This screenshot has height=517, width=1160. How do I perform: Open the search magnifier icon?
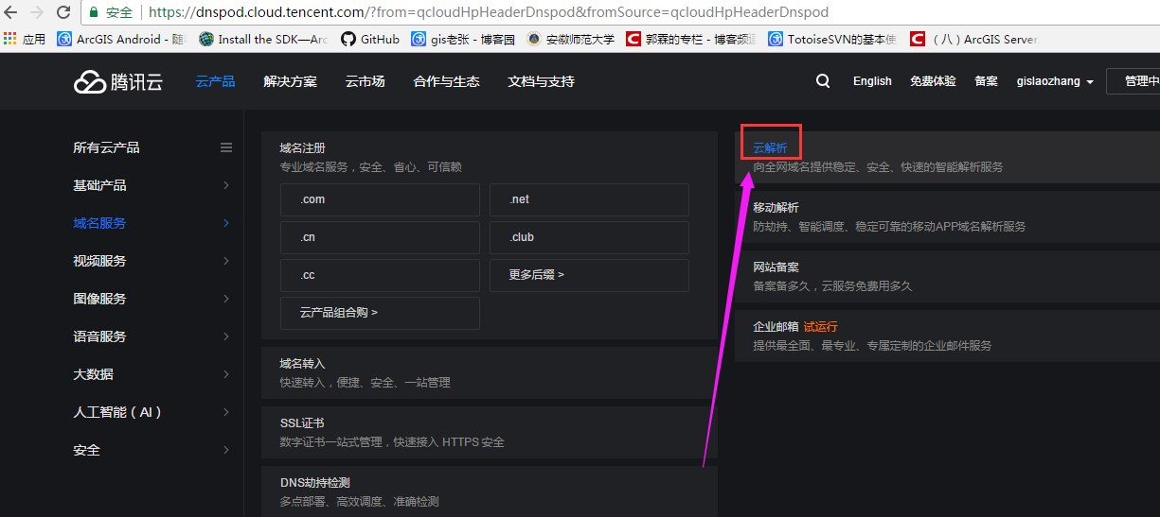(x=823, y=81)
